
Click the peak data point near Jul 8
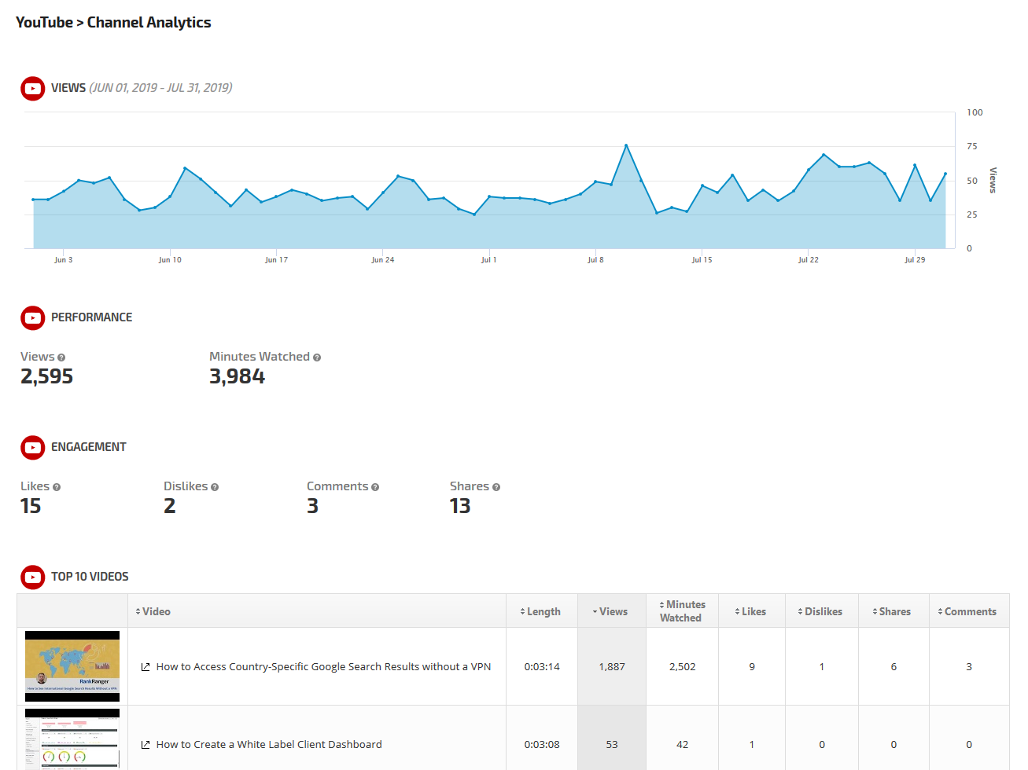(626, 145)
